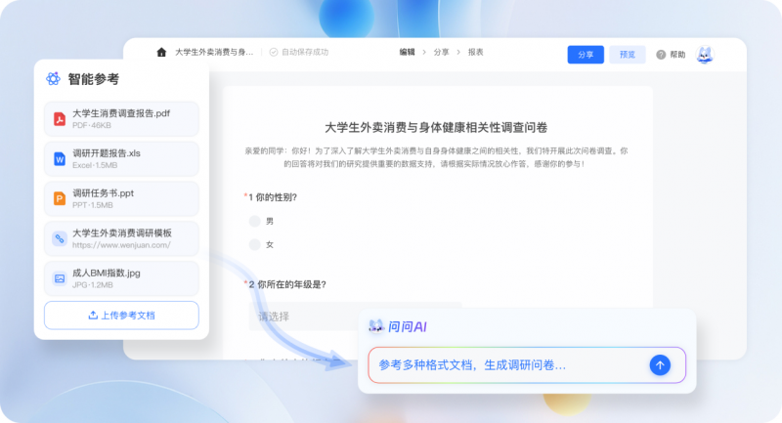
Task: Click the link icon for 大学生外卖消费调研模板
Action: [x=60, y=238]
